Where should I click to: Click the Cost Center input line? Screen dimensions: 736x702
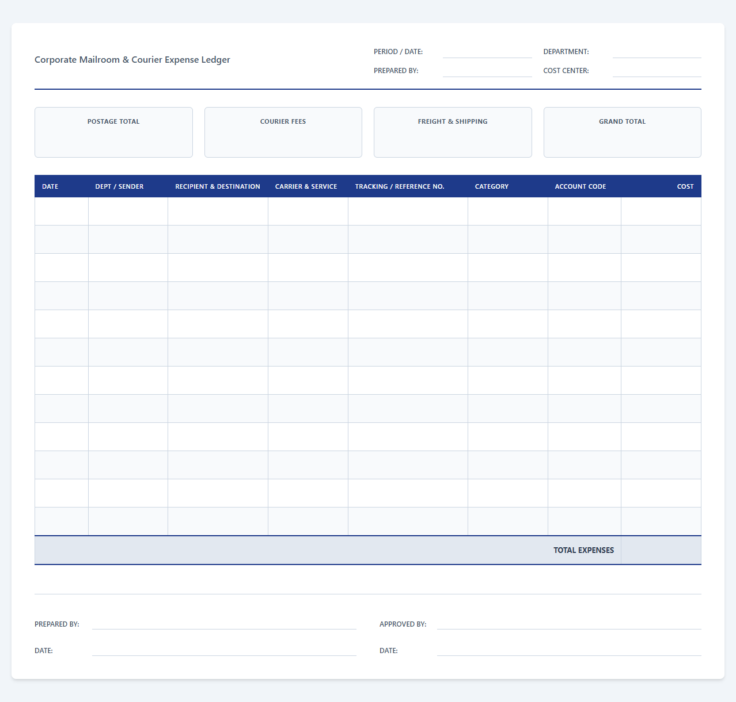tap(657, 71)
